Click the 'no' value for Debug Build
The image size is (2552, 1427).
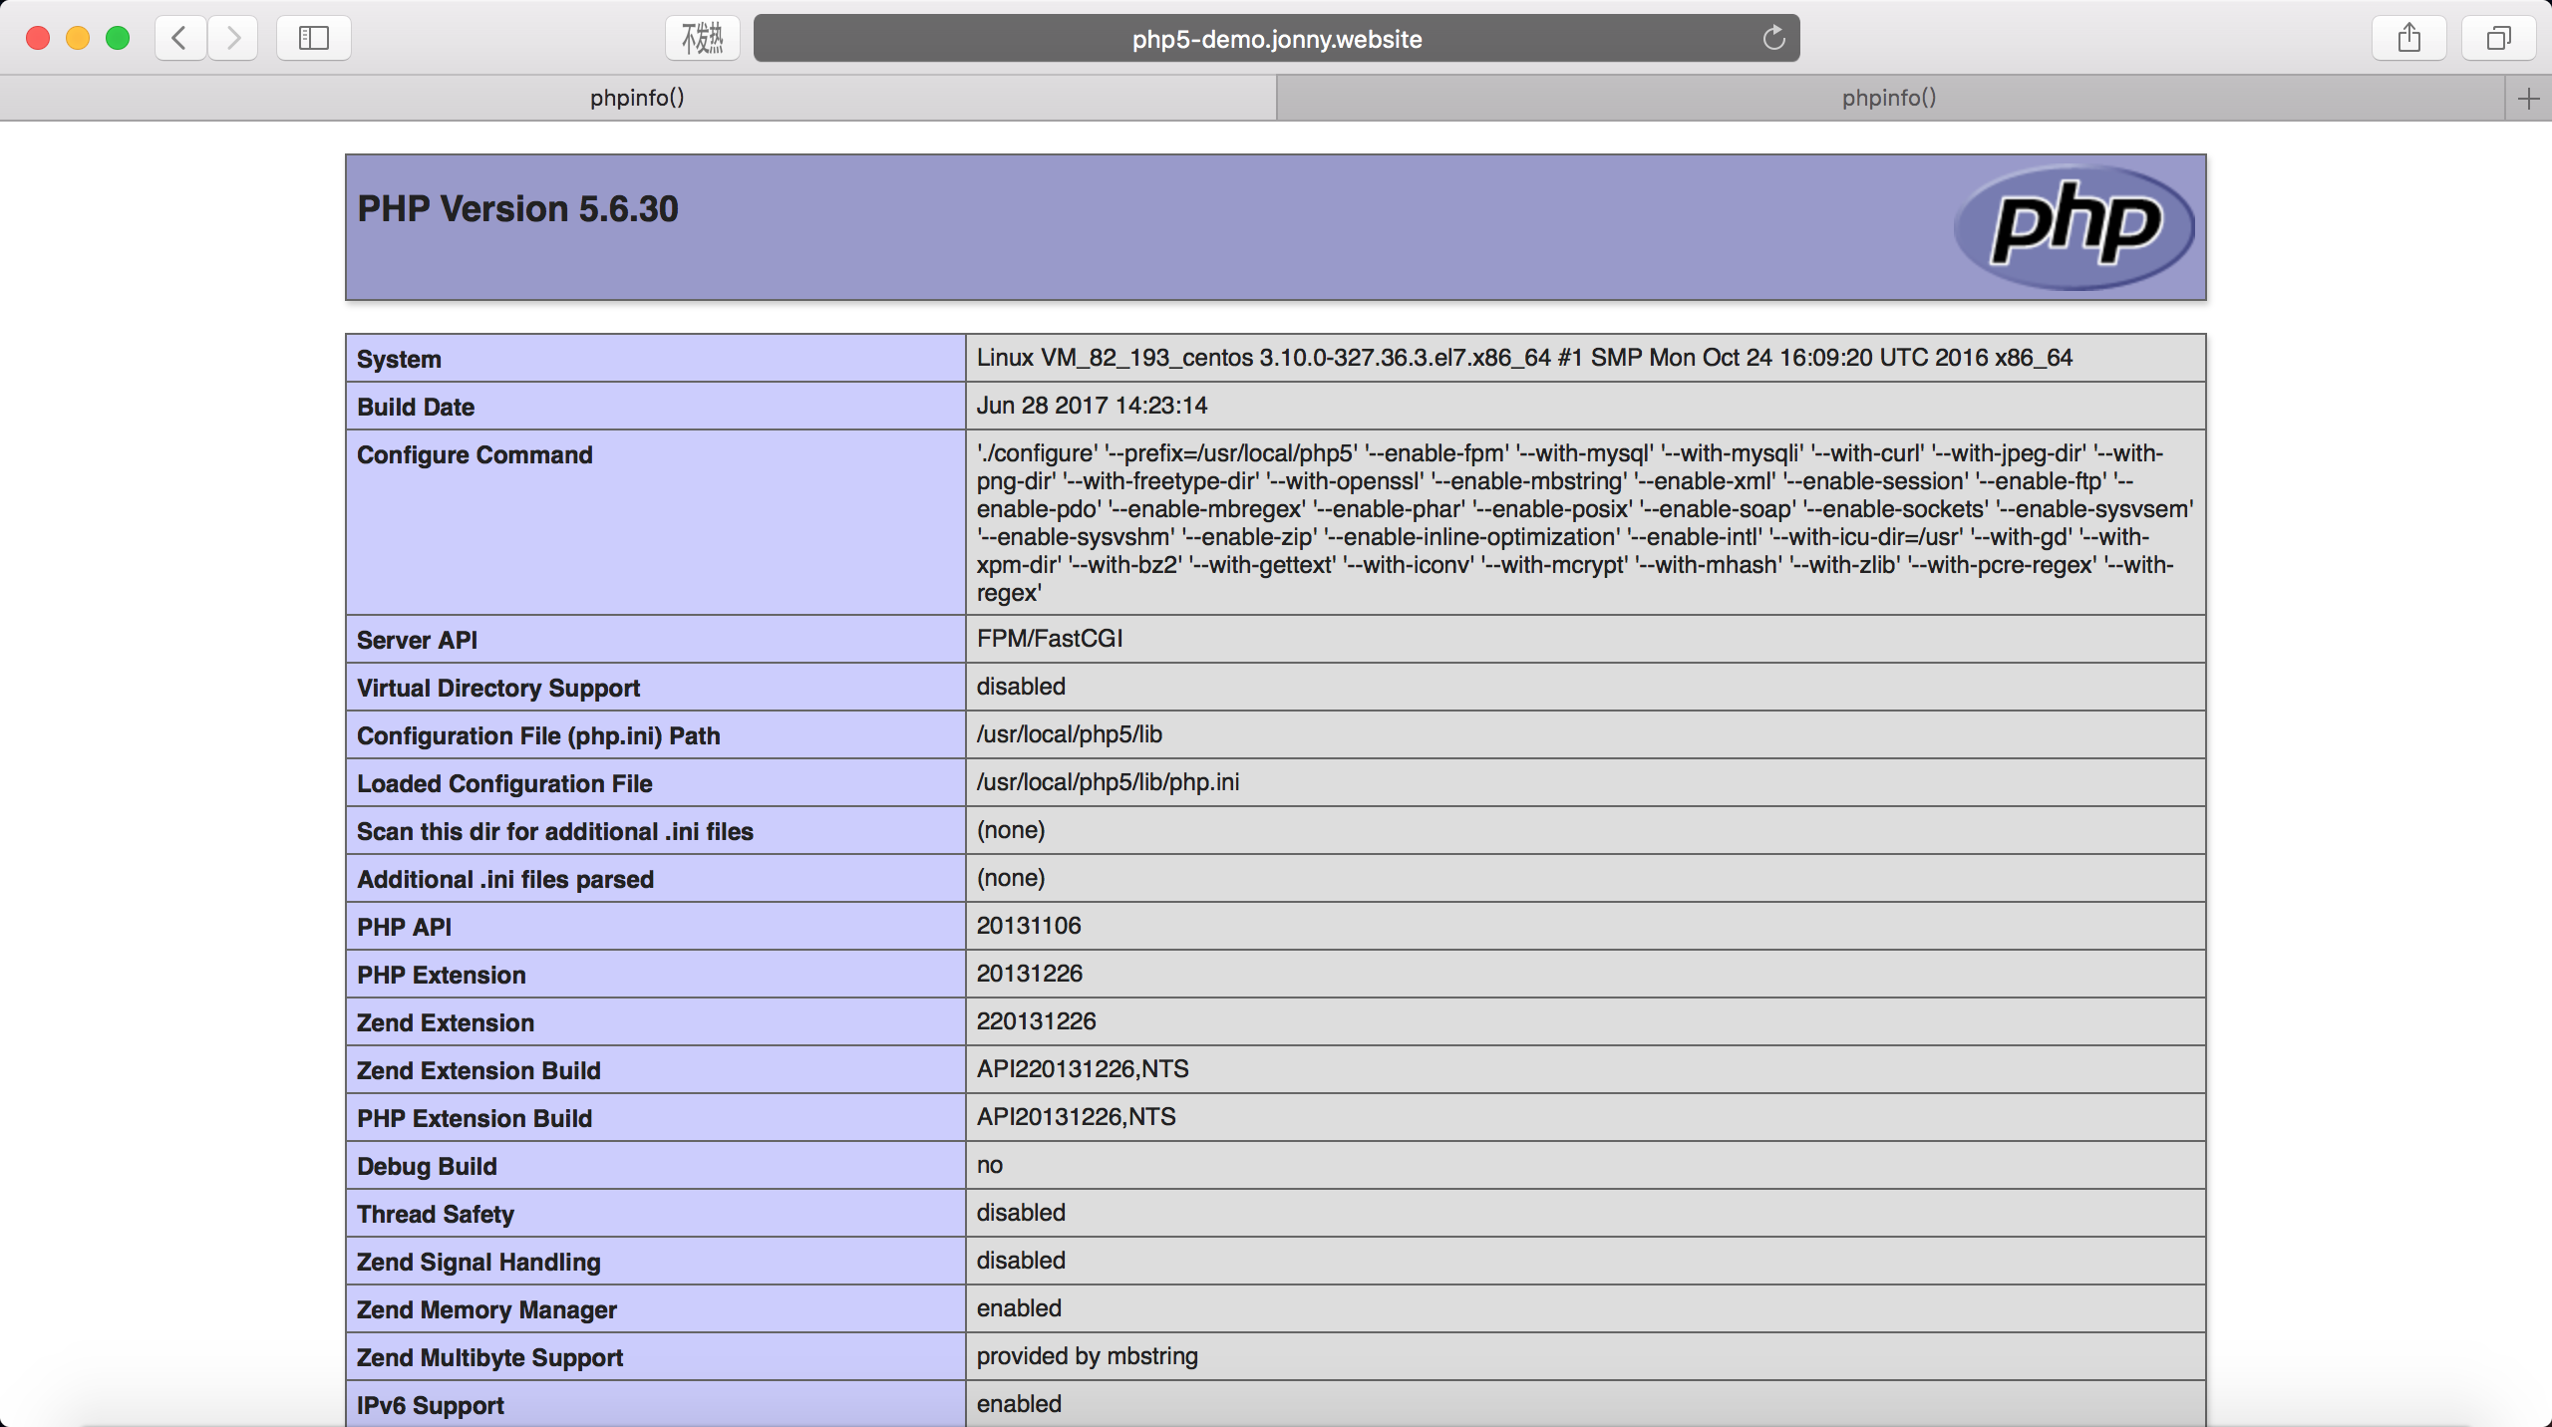click(990, 1164)
